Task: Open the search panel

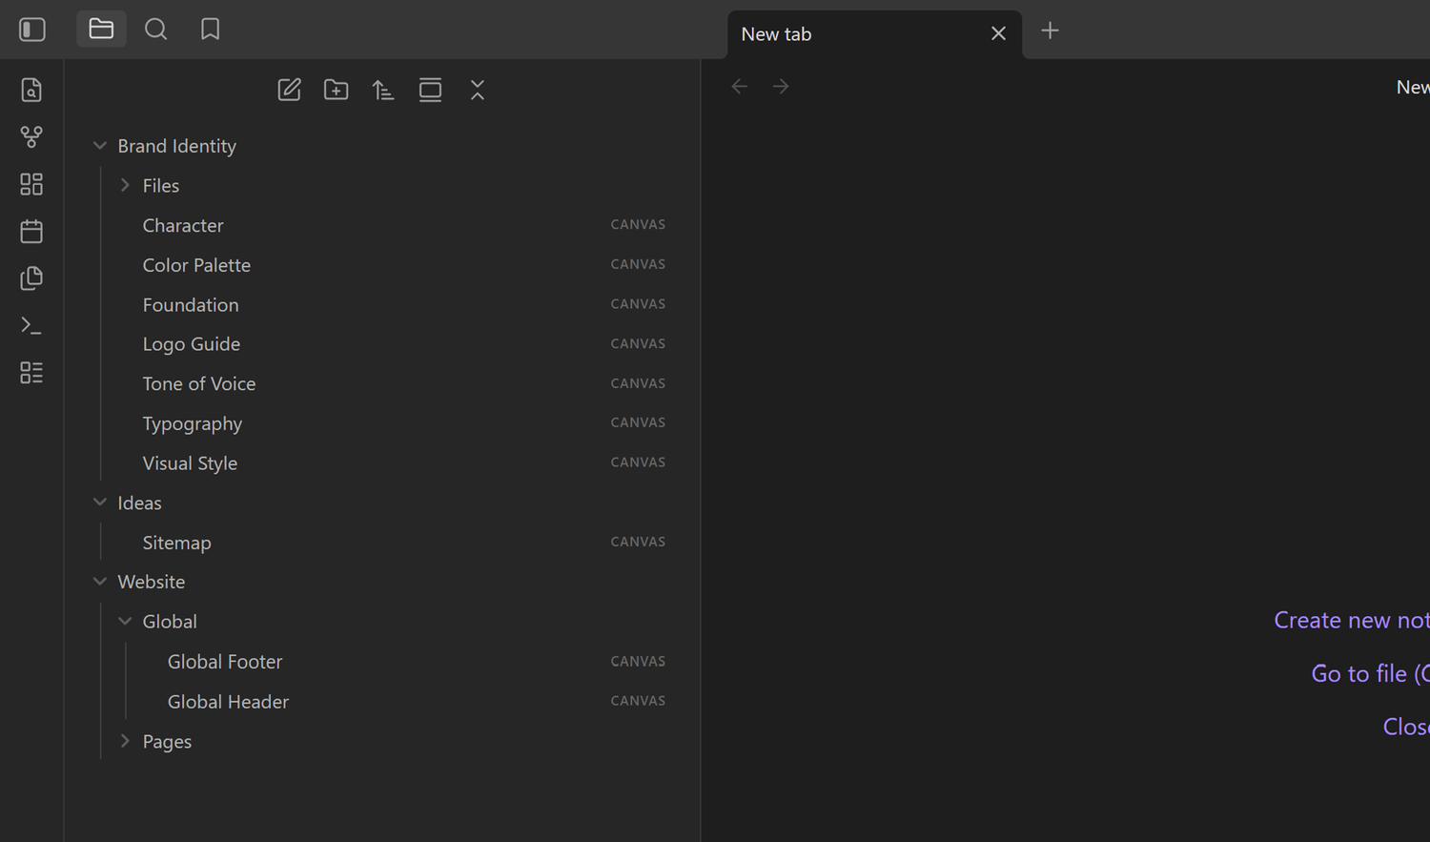Action: (155, 30)
